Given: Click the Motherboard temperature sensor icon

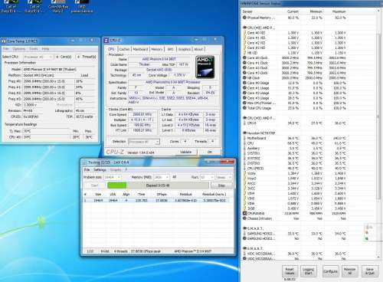Looking at the screenshot, I should pos(245,138).
